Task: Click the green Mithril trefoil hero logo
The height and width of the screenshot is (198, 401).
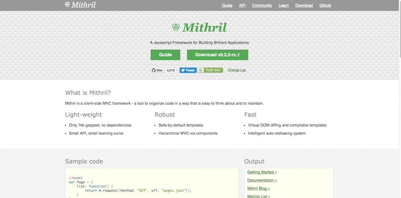Action: [176, 27]
